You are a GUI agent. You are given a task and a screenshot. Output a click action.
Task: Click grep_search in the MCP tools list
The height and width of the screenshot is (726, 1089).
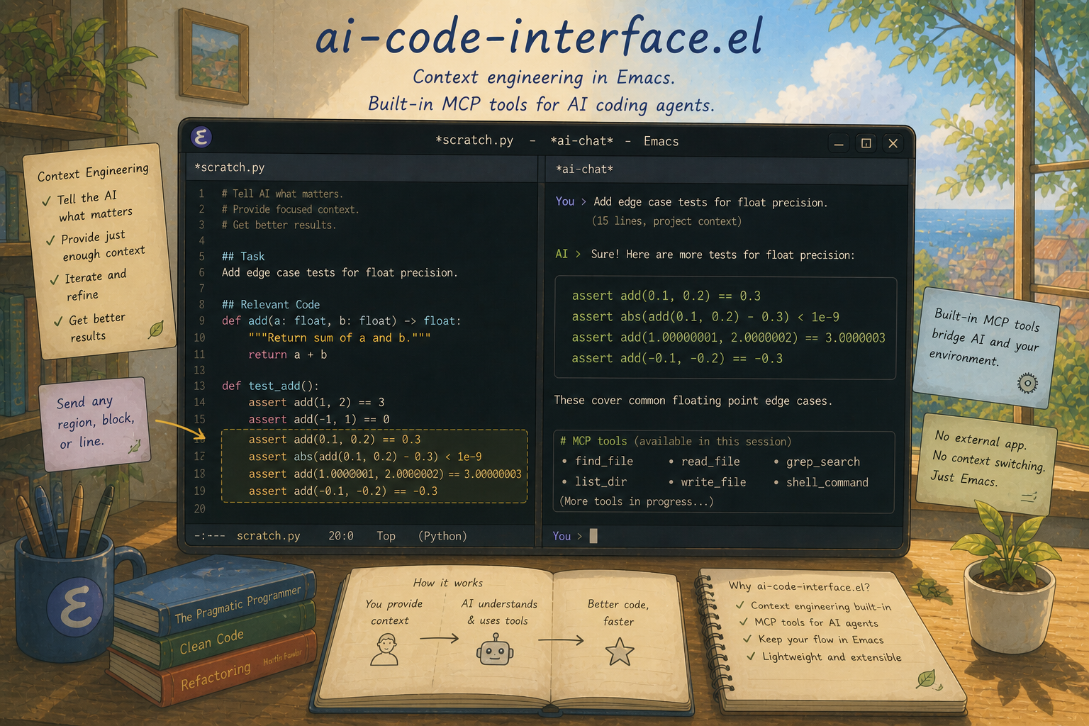pos(823,462)
